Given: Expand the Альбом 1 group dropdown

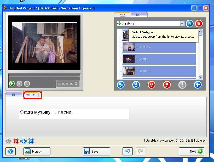Looking at the screenshot, I should coord(182,24).
